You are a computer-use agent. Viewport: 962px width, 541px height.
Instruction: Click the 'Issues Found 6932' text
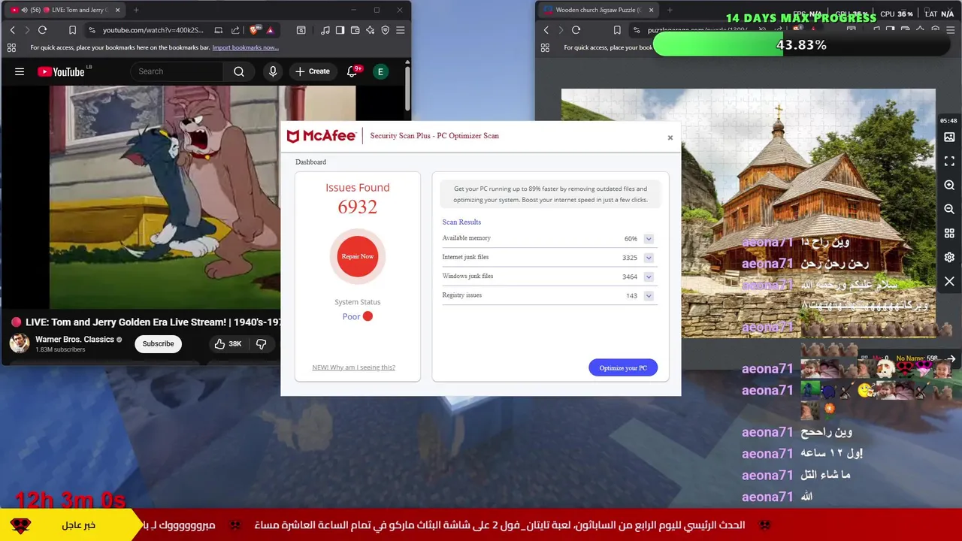point(358,198)
